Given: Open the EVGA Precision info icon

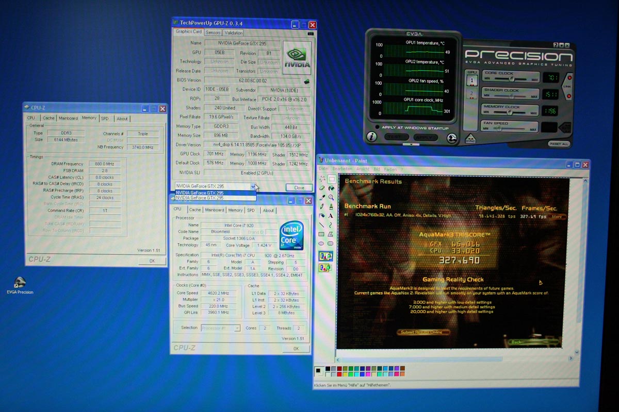Looking at the screenshot, I should [x=371, y=137].
